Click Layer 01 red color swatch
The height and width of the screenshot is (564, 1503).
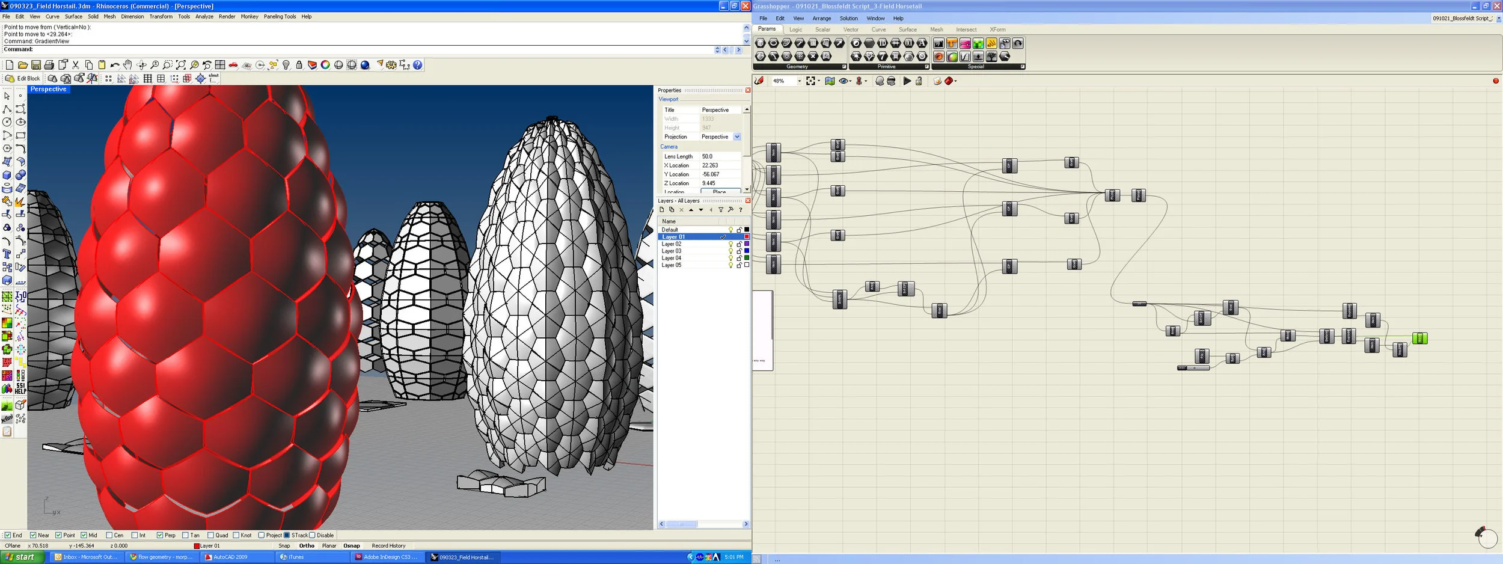click(747, 237)
